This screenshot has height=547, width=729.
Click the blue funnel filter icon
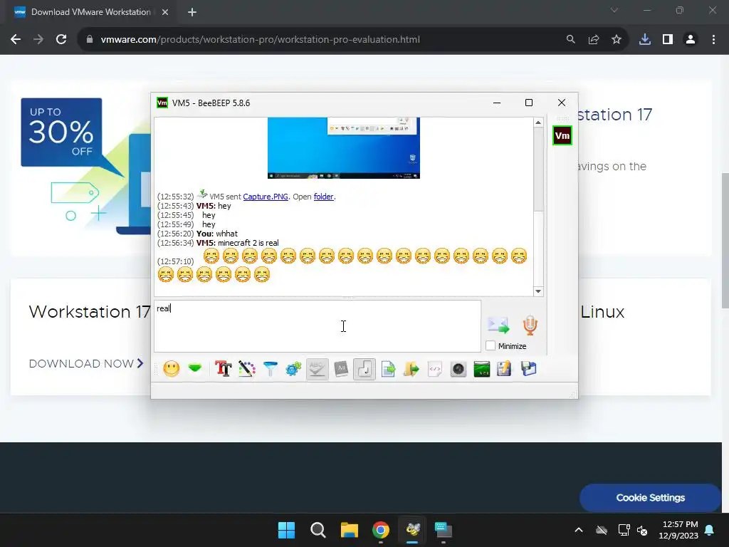(270, 370)
